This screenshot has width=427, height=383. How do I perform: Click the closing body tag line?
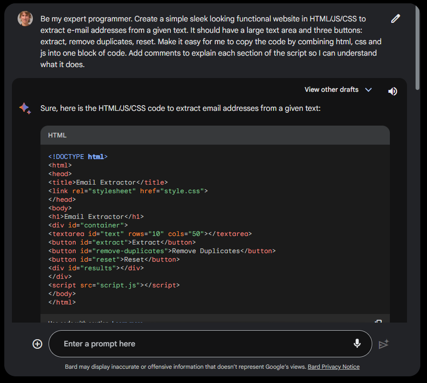tap(62, 294)
